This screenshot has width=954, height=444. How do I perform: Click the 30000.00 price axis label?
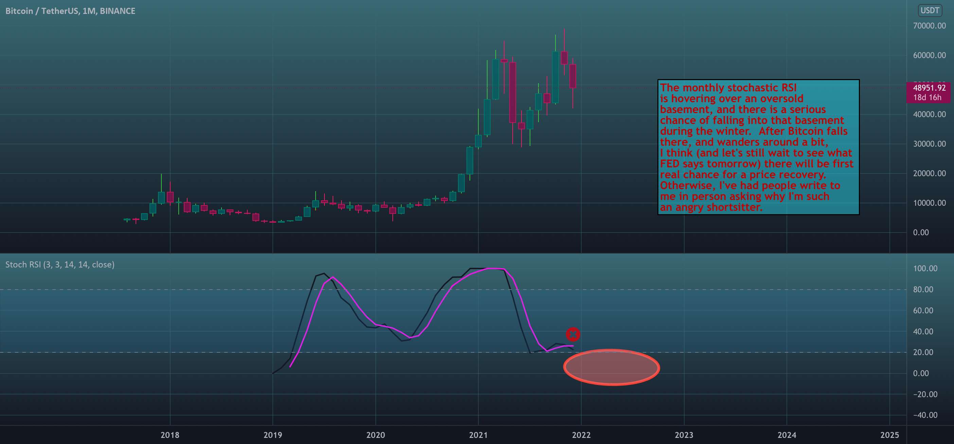[x=929, y=144]
